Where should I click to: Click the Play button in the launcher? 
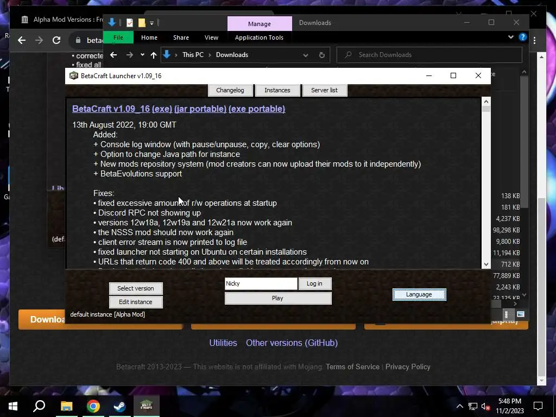click(278, 298)
